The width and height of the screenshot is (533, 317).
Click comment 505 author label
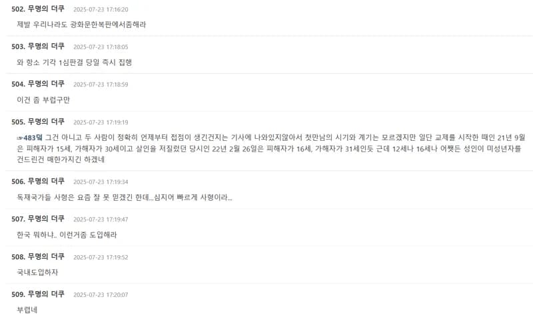click(x=46, y=122)
